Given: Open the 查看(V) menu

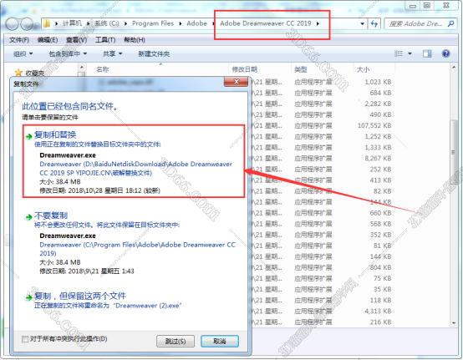Looking at the screenshot, I should click(x=77, y=40).
